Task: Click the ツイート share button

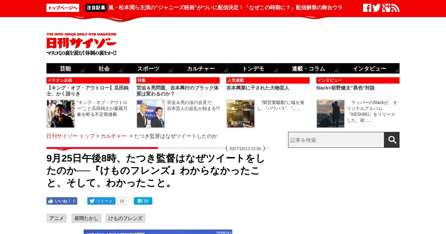Action: tap(101, 201)
